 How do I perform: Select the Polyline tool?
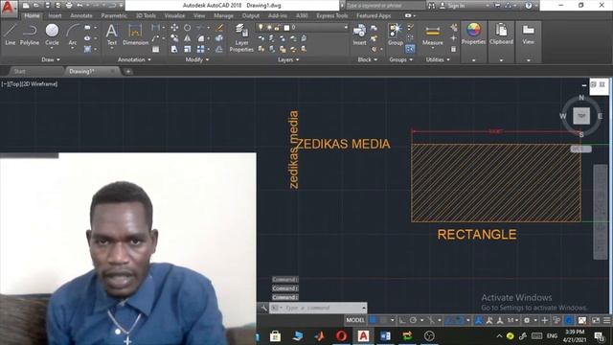(30, 34)
